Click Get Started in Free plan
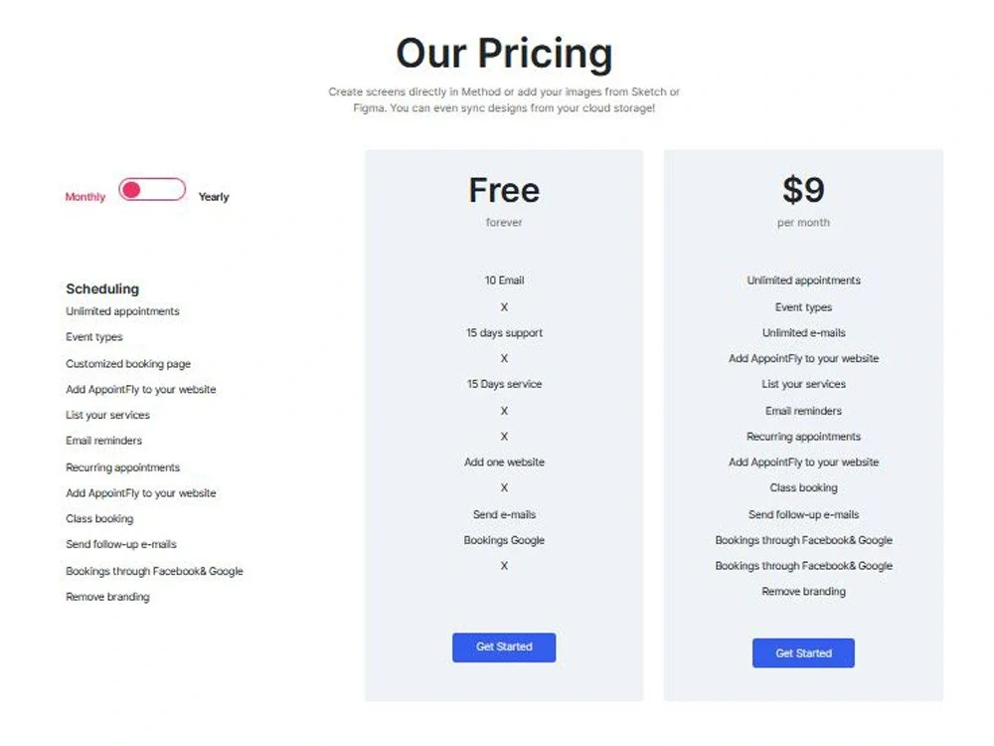The width and height of the screenshot is (994, 746). 504,648
